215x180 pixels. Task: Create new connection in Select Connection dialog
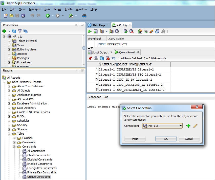click(x=188, y=125)
